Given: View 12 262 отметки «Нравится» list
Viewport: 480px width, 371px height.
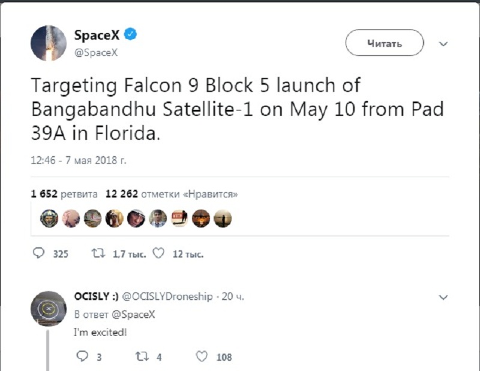Looking at the screenshot, I should click(x=172, y=194).
